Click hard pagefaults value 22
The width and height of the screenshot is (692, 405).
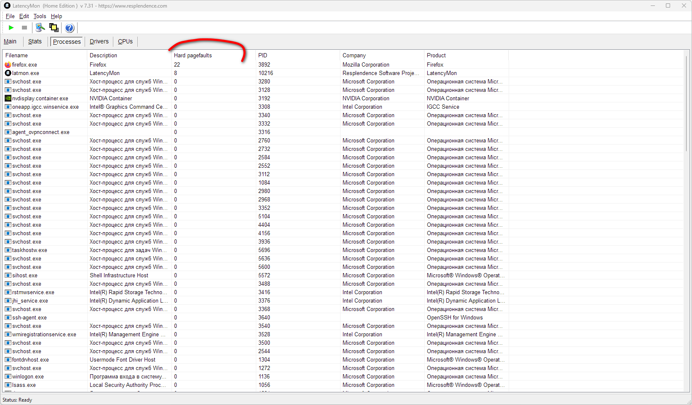point(177,65)
